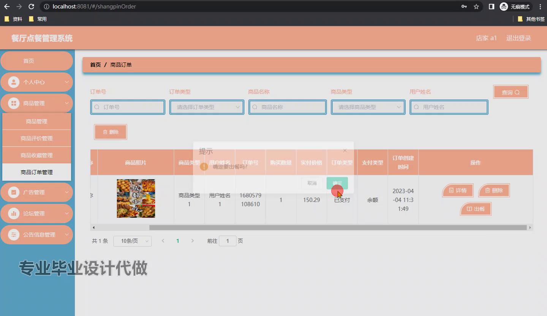Click the magnifier icon in 用户姓名 field
The height and width of the screenshot is (316, 547).
pyautogui.click(x=416, y=107)
